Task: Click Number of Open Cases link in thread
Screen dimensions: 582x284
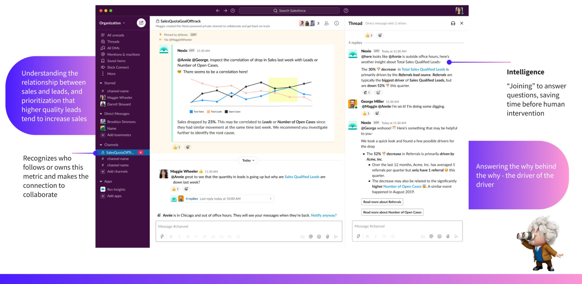Action: pyautogui.click(x=402, y=186)
